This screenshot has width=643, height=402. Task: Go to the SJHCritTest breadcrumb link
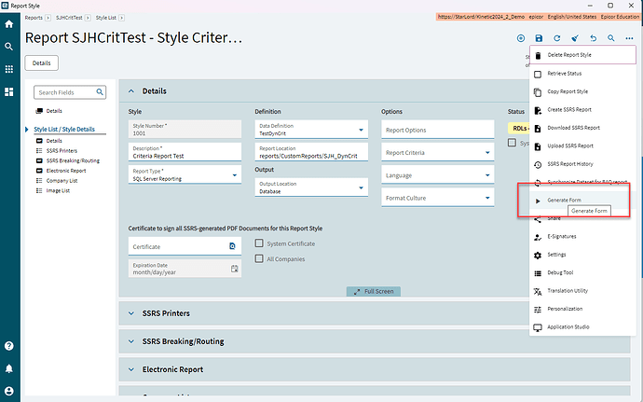69,18
